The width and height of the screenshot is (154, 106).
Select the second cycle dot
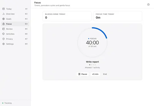point(92,65)
